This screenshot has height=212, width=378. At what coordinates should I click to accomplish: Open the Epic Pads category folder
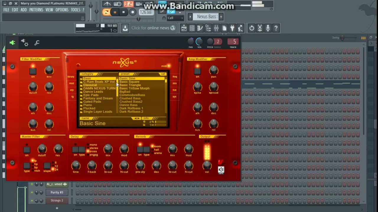98,95
